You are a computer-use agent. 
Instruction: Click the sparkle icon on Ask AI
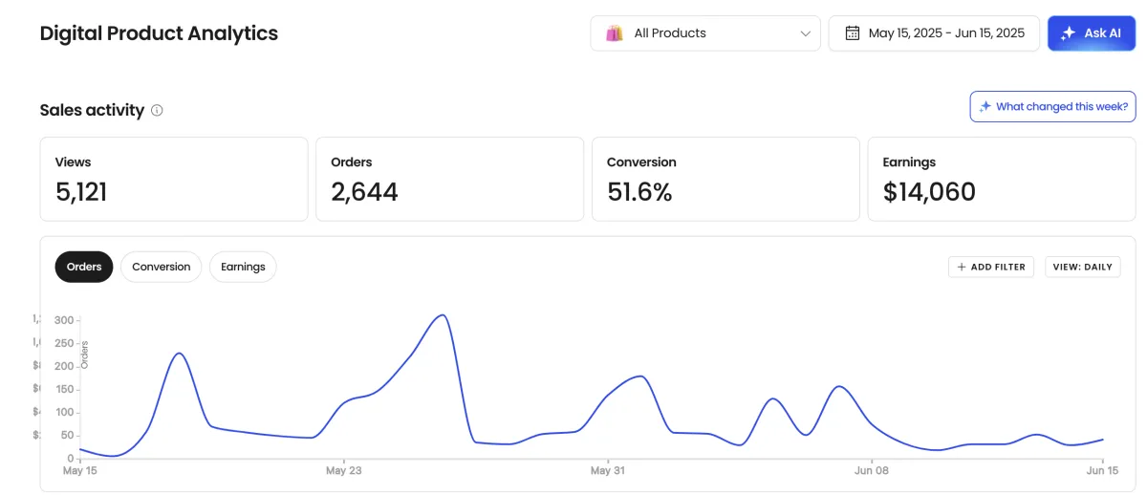click(1068, 33)
